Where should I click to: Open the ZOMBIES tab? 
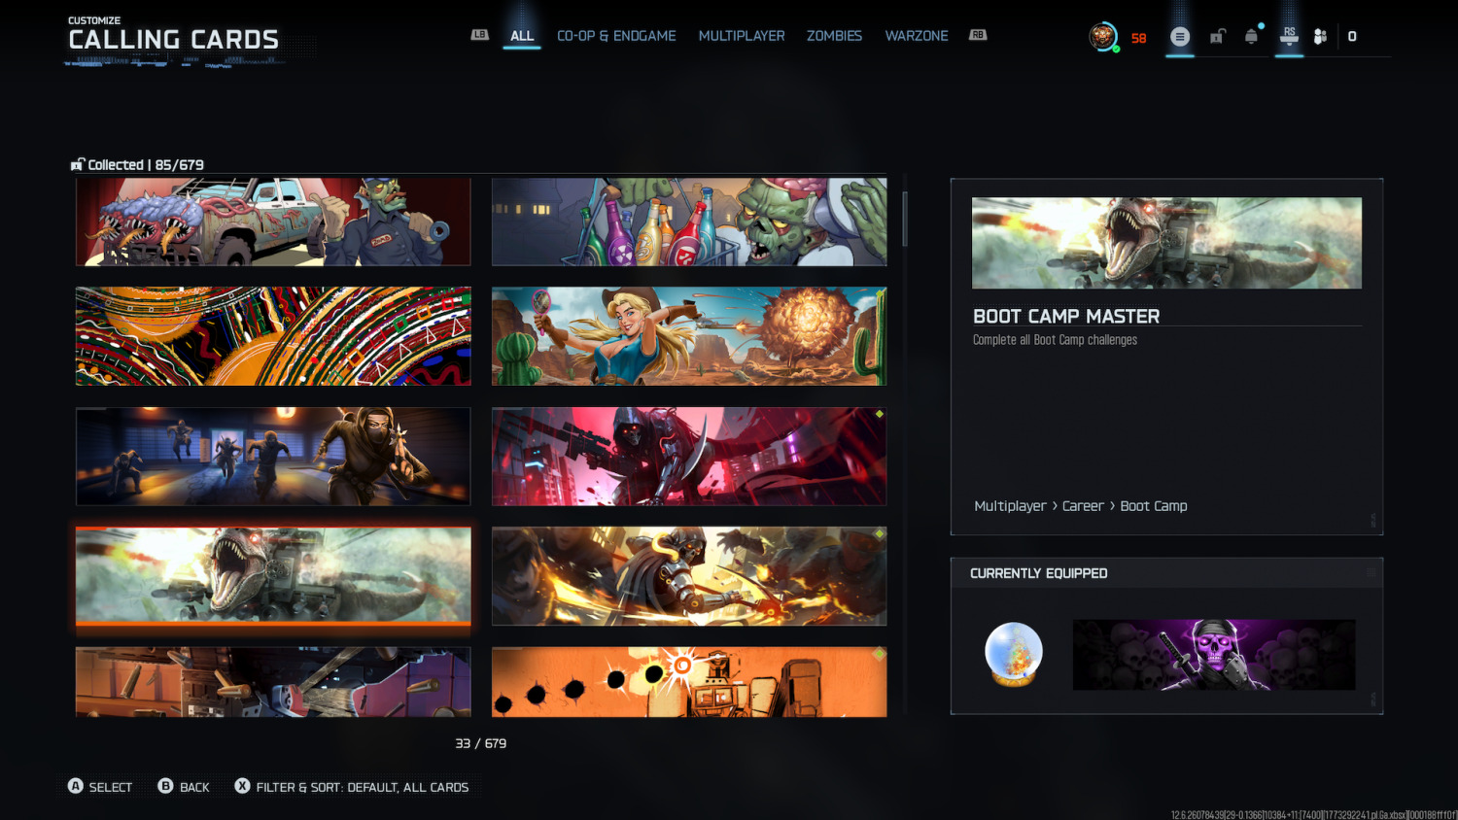tap(834, 36)
